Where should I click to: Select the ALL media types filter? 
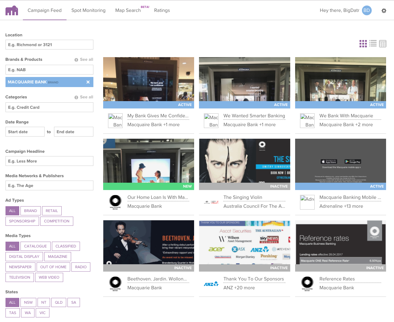click(x=12, y=246)
